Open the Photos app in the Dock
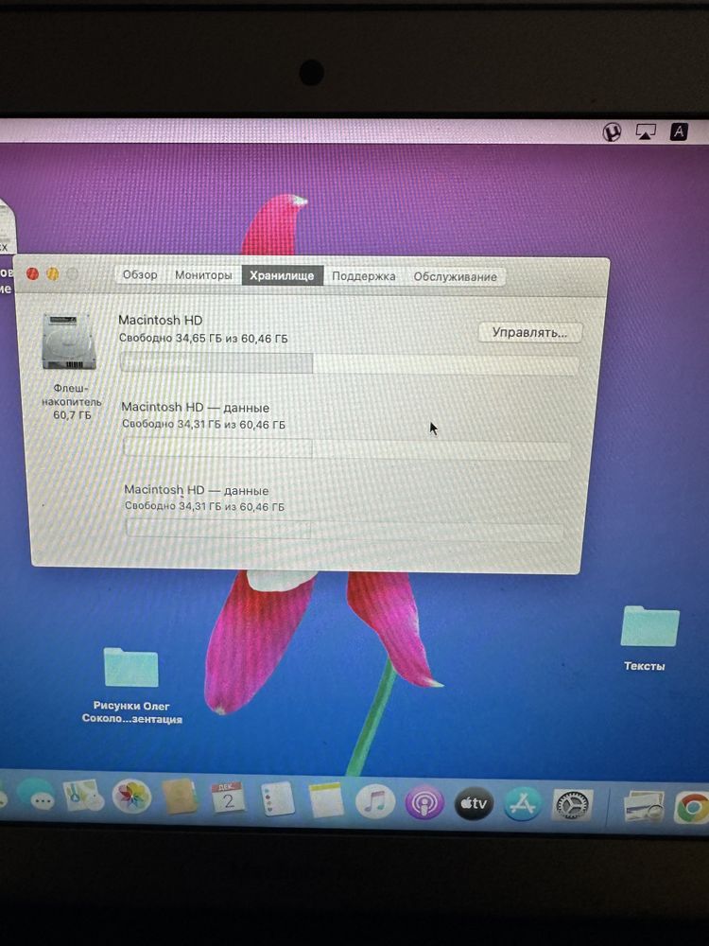Viewport: 709px width, 946px height. (x=131, y=797)
